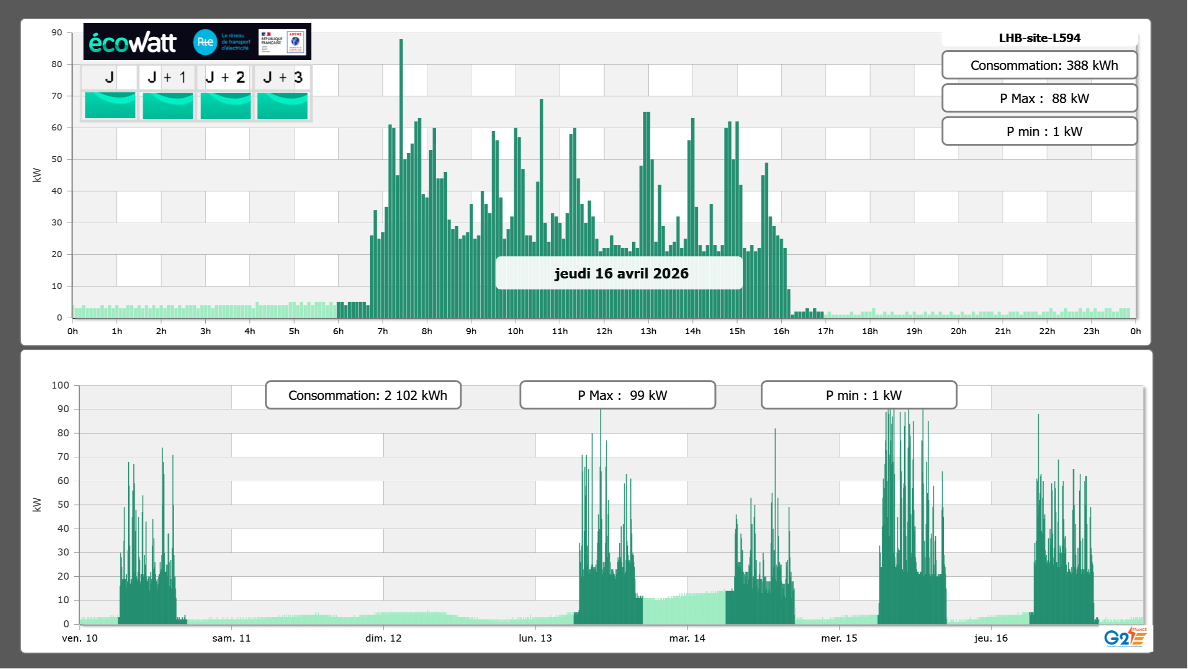Click the LHB-site-L594 title
The image size is (1188, 669).
[x=1039, y=38]
